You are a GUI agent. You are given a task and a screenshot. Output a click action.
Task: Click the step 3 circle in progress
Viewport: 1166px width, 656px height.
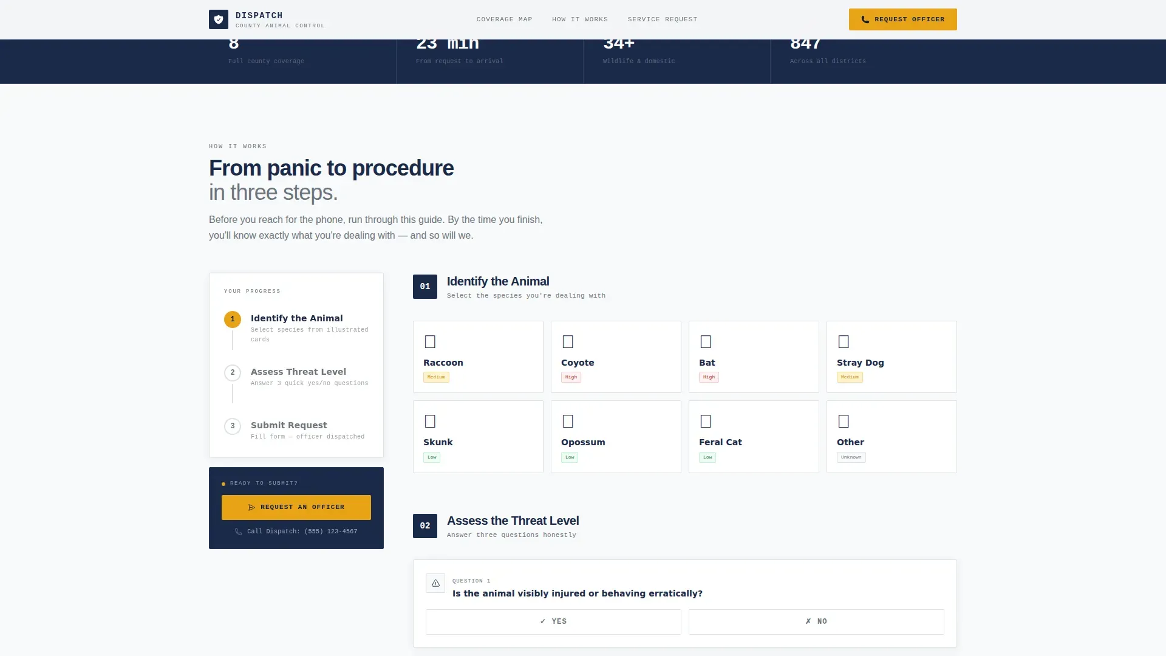coord(233,426)
